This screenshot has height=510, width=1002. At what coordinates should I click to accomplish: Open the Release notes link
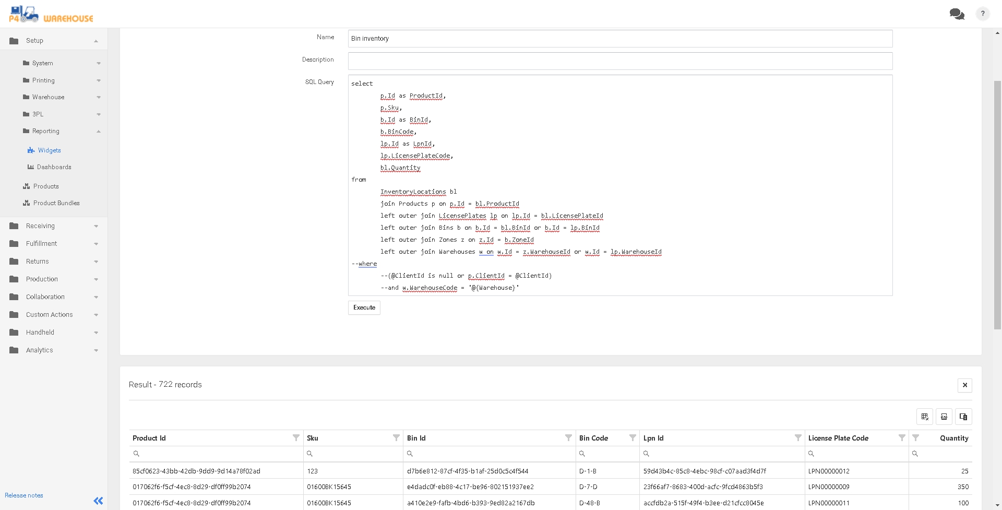24,495
